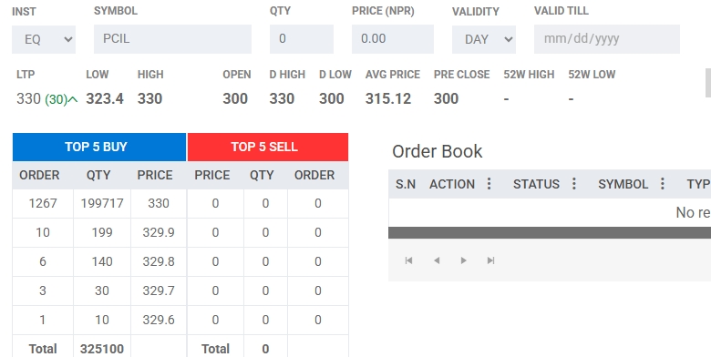Click buy quantity 199717
Screen dimensions: 711x357
(x=102, y=203)
